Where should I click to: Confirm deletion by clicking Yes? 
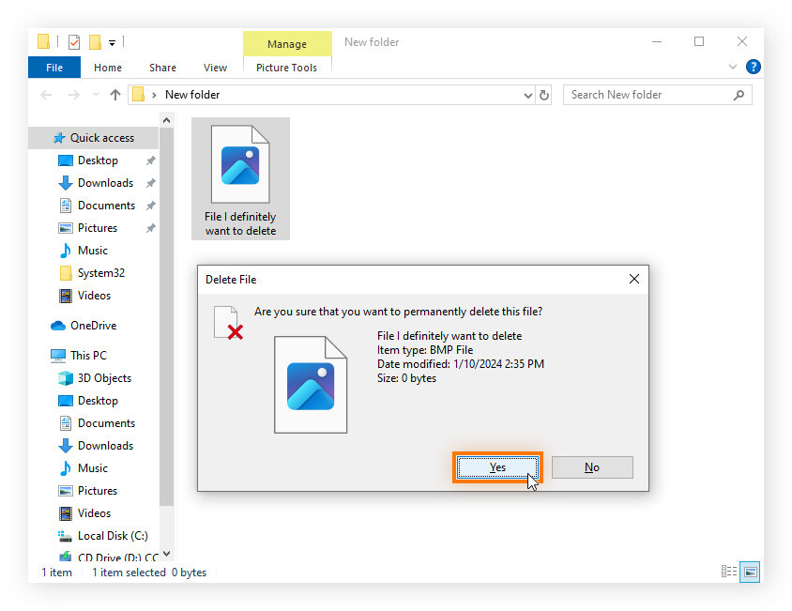pyautogui.click(x=497, y=467)
